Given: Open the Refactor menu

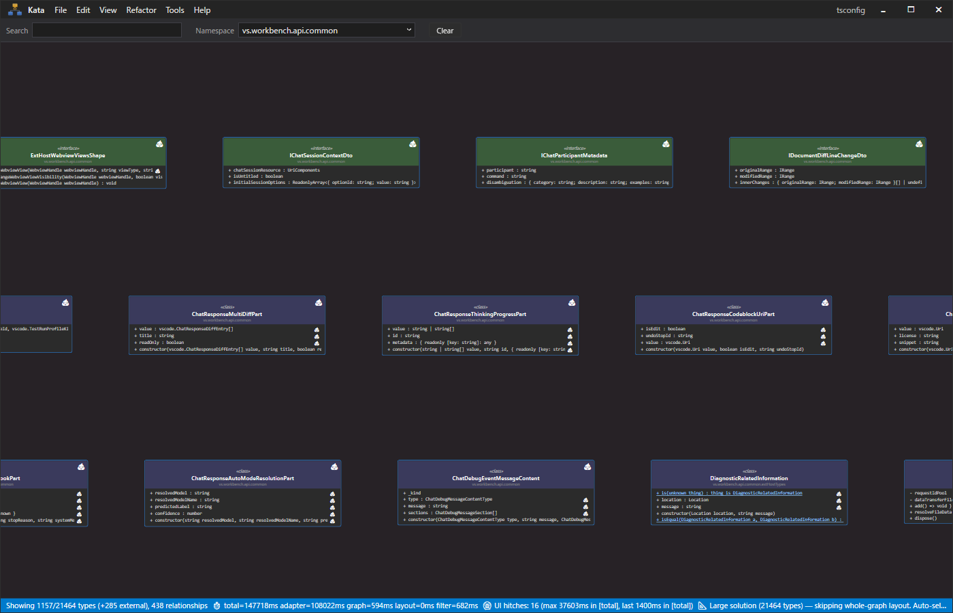Looking at the screenshot, I should click(x=142, y=10).
